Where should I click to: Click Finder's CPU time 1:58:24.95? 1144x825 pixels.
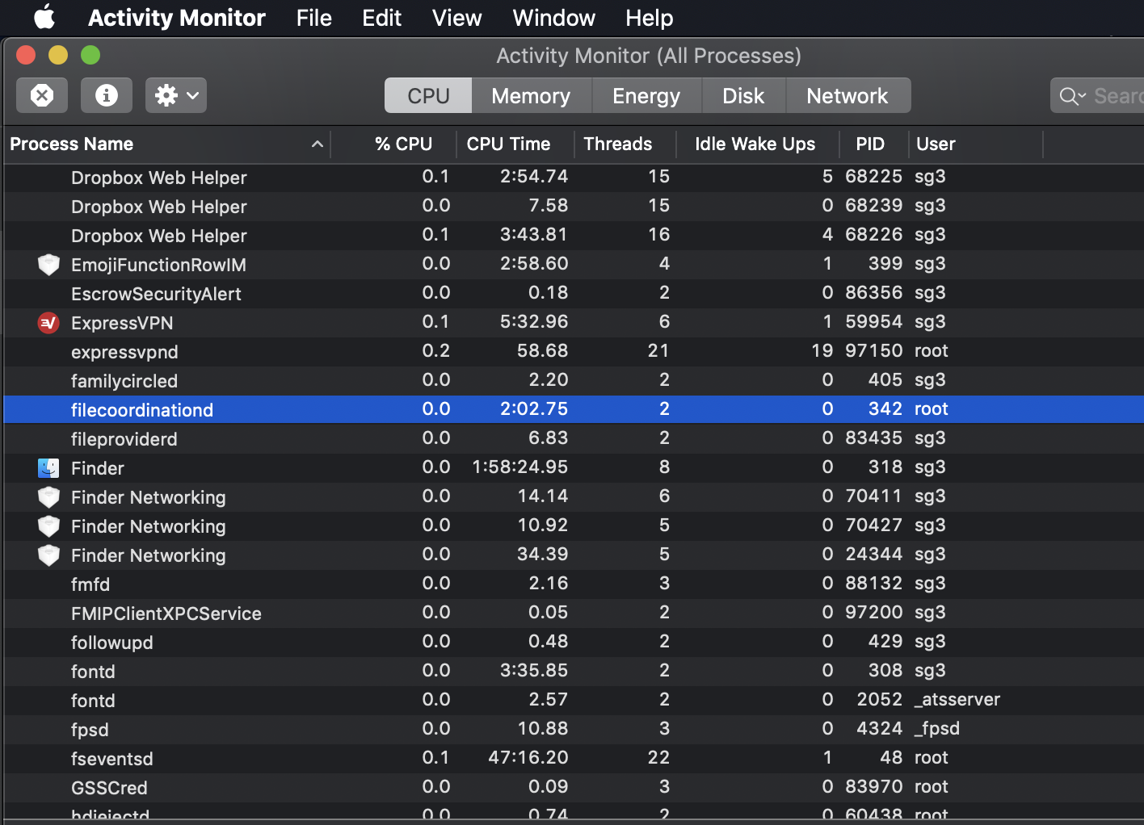(520, 467)
